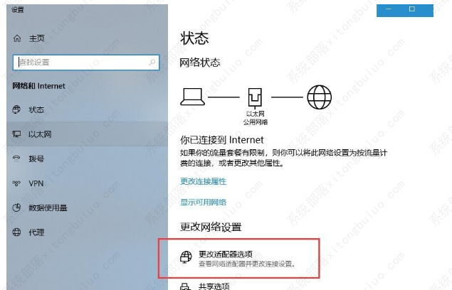Click the 拨号 dial-up icon
Image resolution: width=452 pixels, height=290 pixels.
16,159
